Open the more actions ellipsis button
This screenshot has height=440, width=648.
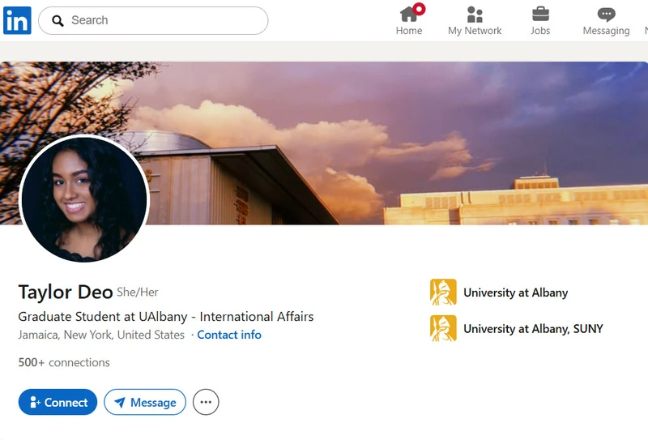click(206, 402)
